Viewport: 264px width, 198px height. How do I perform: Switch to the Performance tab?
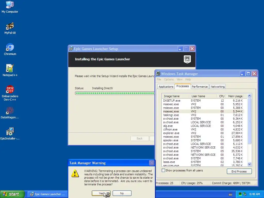point(200,87)
